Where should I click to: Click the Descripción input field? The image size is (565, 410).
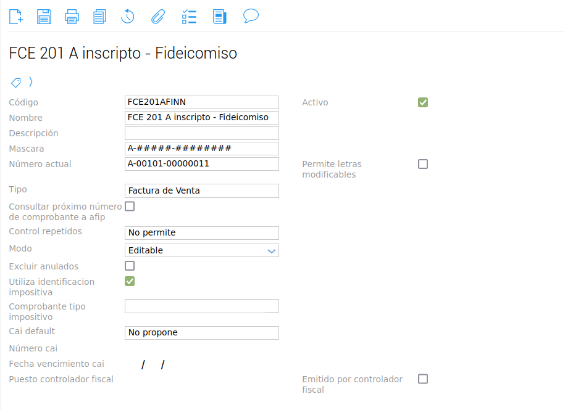click(202, 133)
